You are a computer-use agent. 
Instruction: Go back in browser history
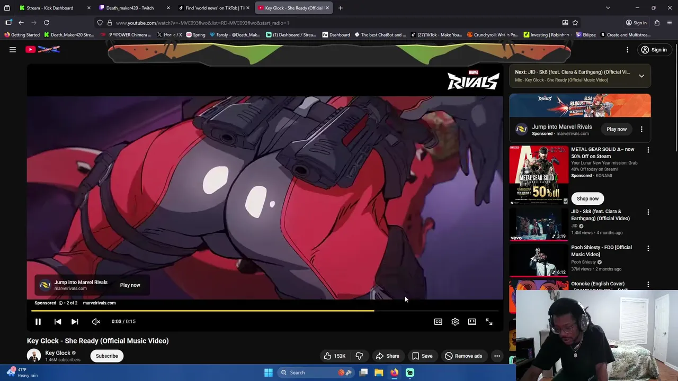(x=21, y=23)
